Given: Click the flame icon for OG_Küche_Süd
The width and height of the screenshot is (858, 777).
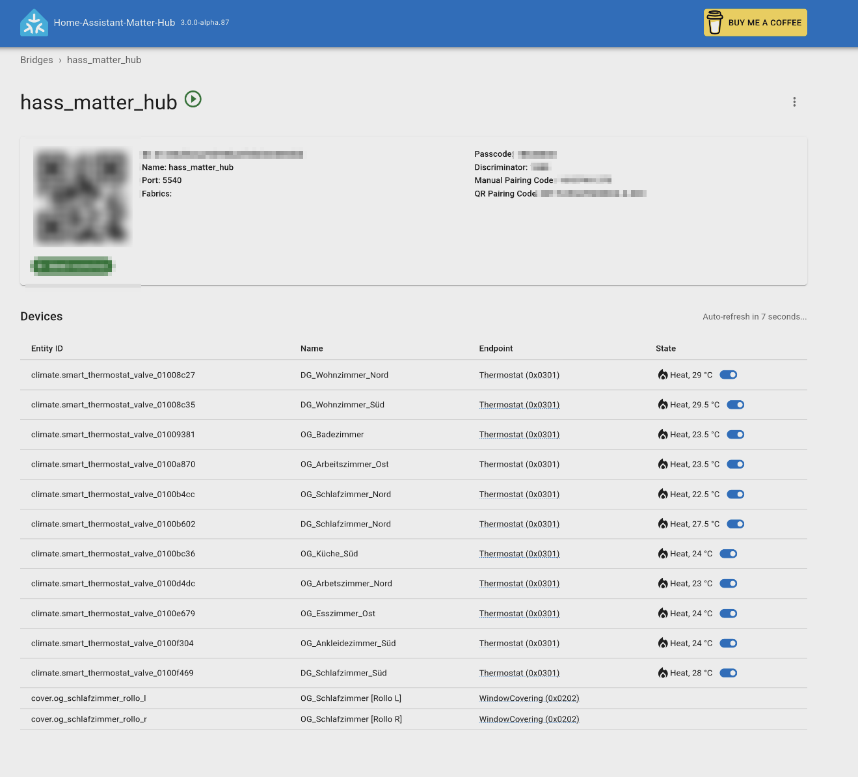Looking at the screenshot, I should tap(663, 554).
